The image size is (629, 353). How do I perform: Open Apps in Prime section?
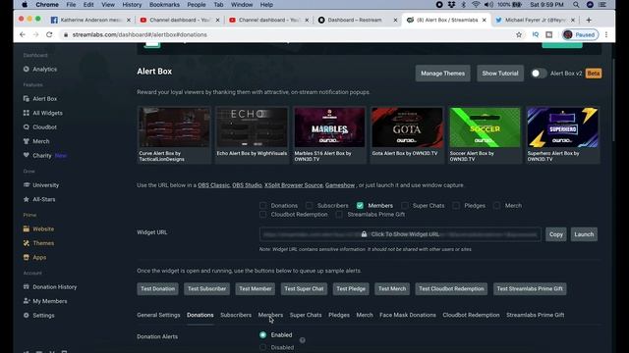35,257
